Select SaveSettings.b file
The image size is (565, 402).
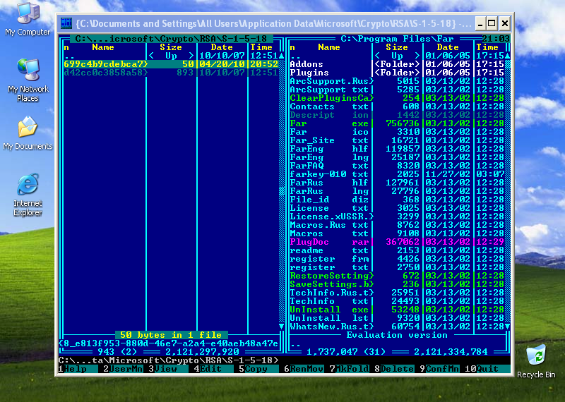click(397, 284)
